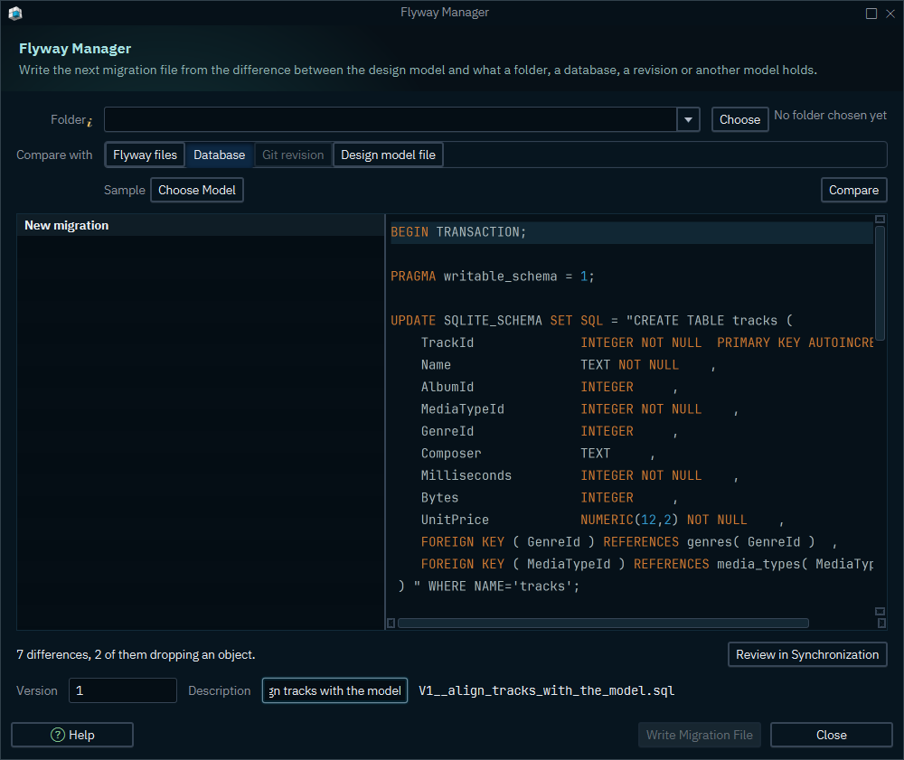
Task: Select the Git revision compare option
Action: [293, 155]
